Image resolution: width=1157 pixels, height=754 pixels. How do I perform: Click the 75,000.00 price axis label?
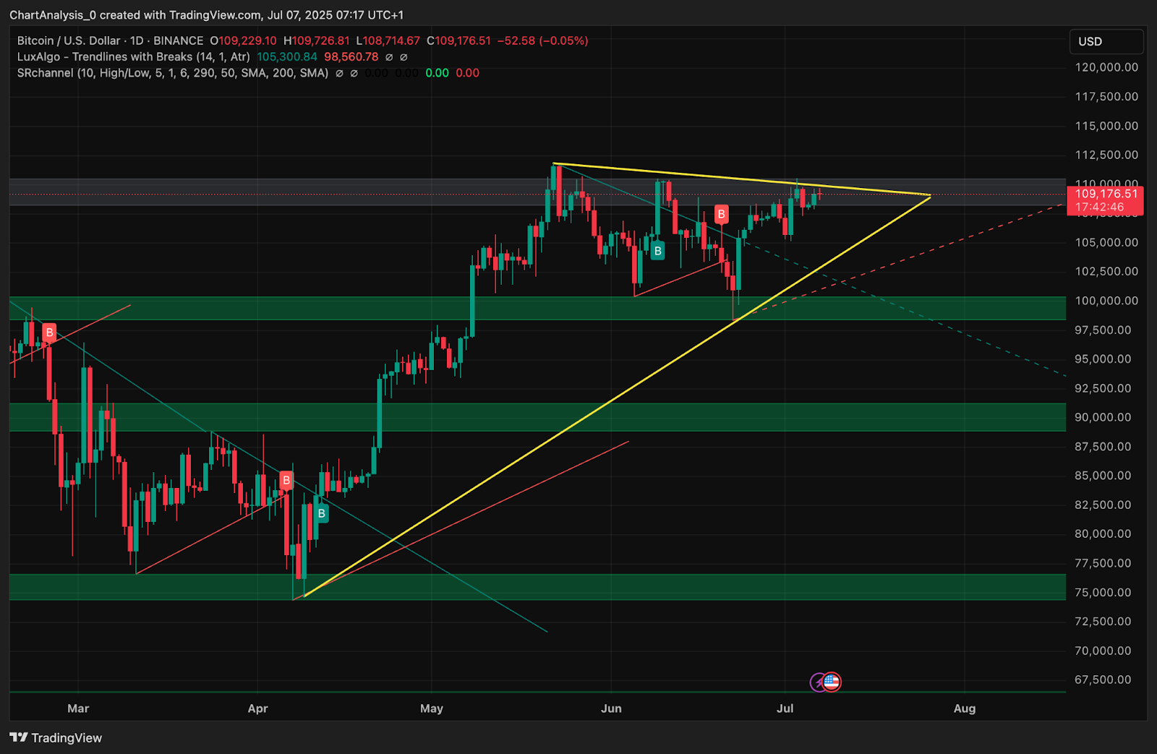click(x=1103, y=592)
